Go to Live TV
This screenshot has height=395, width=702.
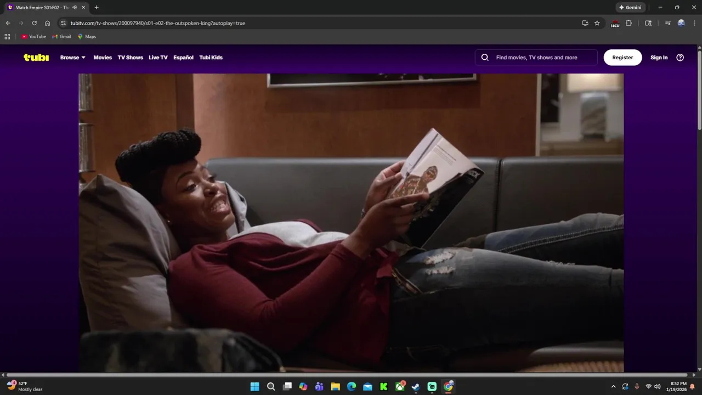click(158, 58)
